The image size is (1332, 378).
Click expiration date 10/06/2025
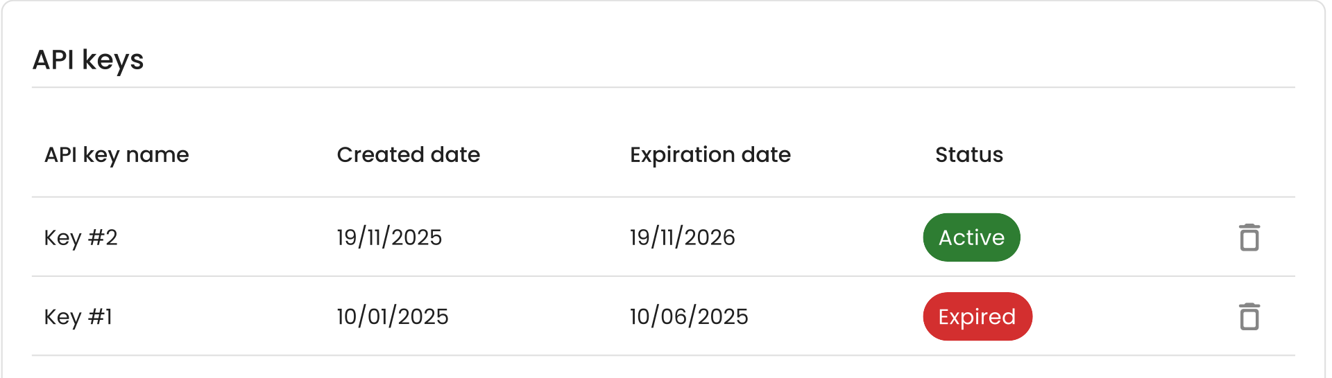689,316
